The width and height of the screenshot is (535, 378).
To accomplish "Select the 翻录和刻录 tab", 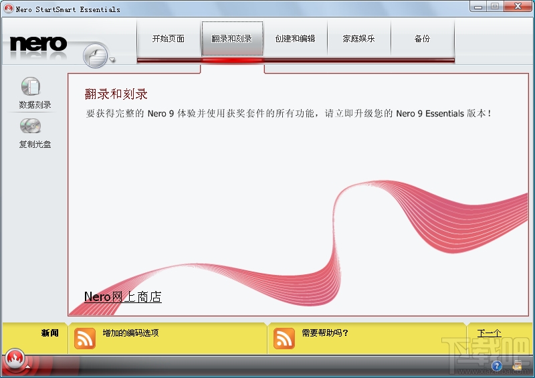I will [232, 39].
